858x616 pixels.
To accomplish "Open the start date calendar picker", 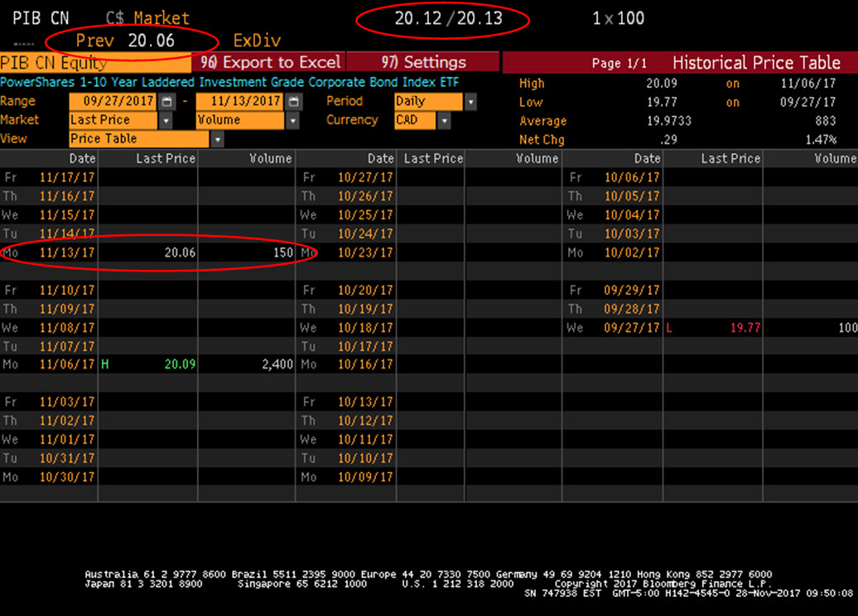I will (x=167, y=101).
